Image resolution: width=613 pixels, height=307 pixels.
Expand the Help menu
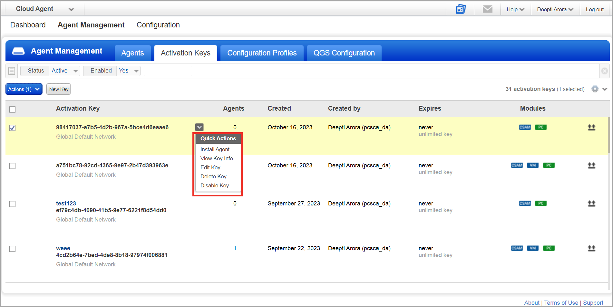(515, 9)
